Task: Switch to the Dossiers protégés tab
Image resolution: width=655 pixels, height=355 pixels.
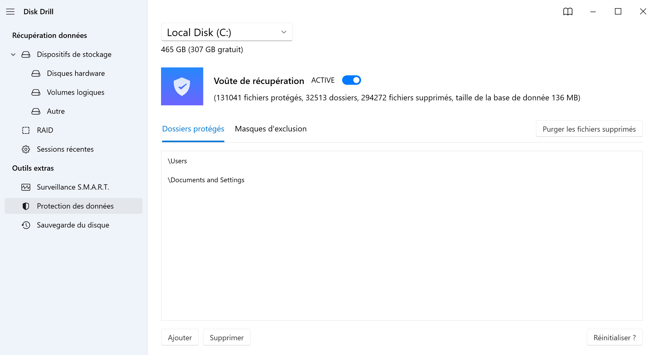Action: tap(193, 129)
